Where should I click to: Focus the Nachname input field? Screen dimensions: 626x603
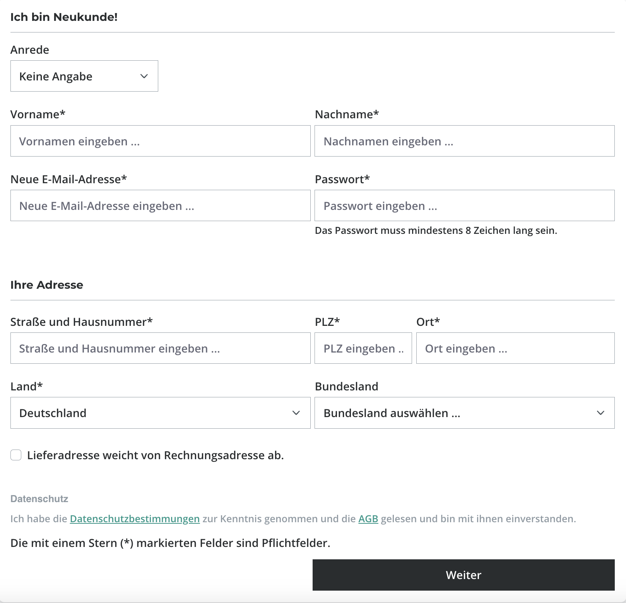[x=464, y=141]
